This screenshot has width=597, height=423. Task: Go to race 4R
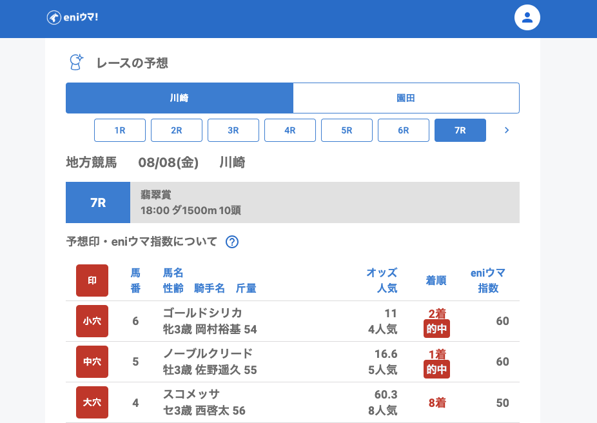coord(290,130)
